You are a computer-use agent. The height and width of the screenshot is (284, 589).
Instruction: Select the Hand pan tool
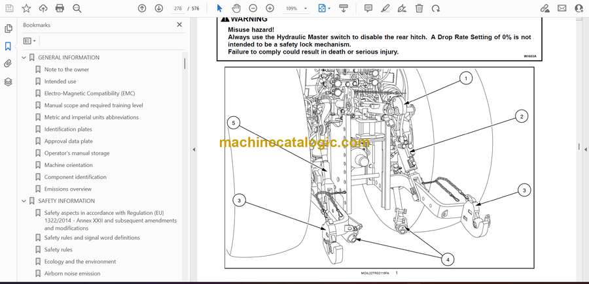tap(236, 8)
